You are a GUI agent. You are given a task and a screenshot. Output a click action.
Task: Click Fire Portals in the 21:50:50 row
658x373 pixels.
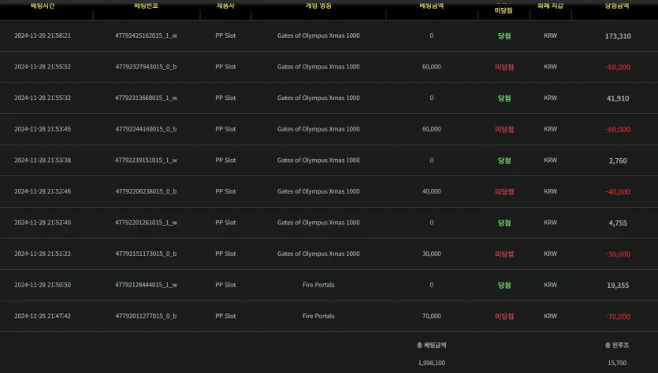[318, 285]
